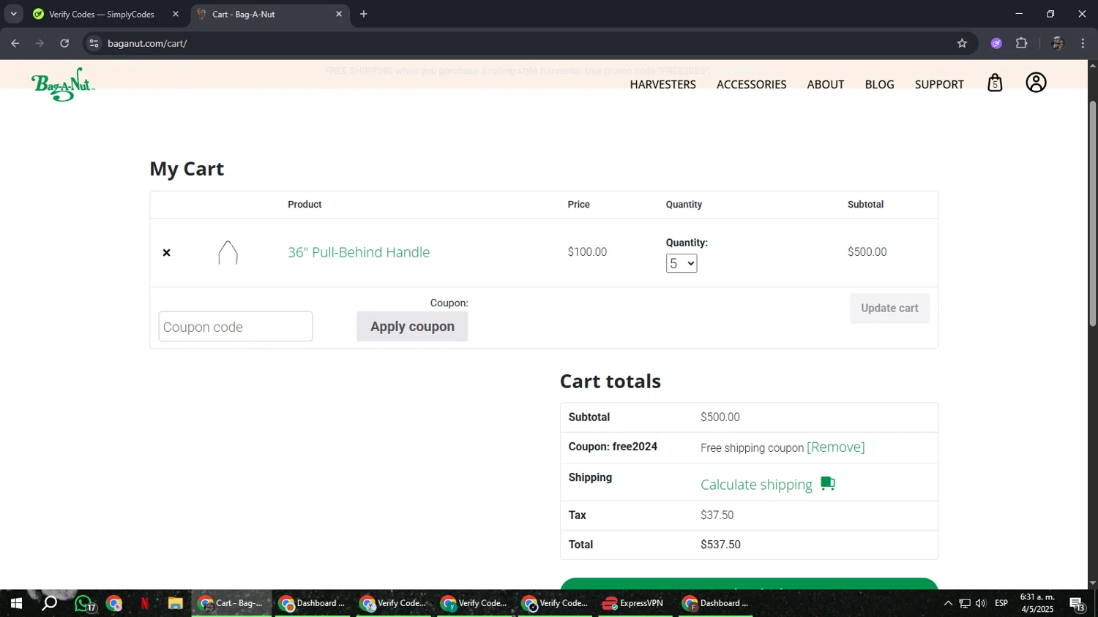The image size is (1098, 617).
Task: Open the notification center icon
Action: tap(1078, 604)
